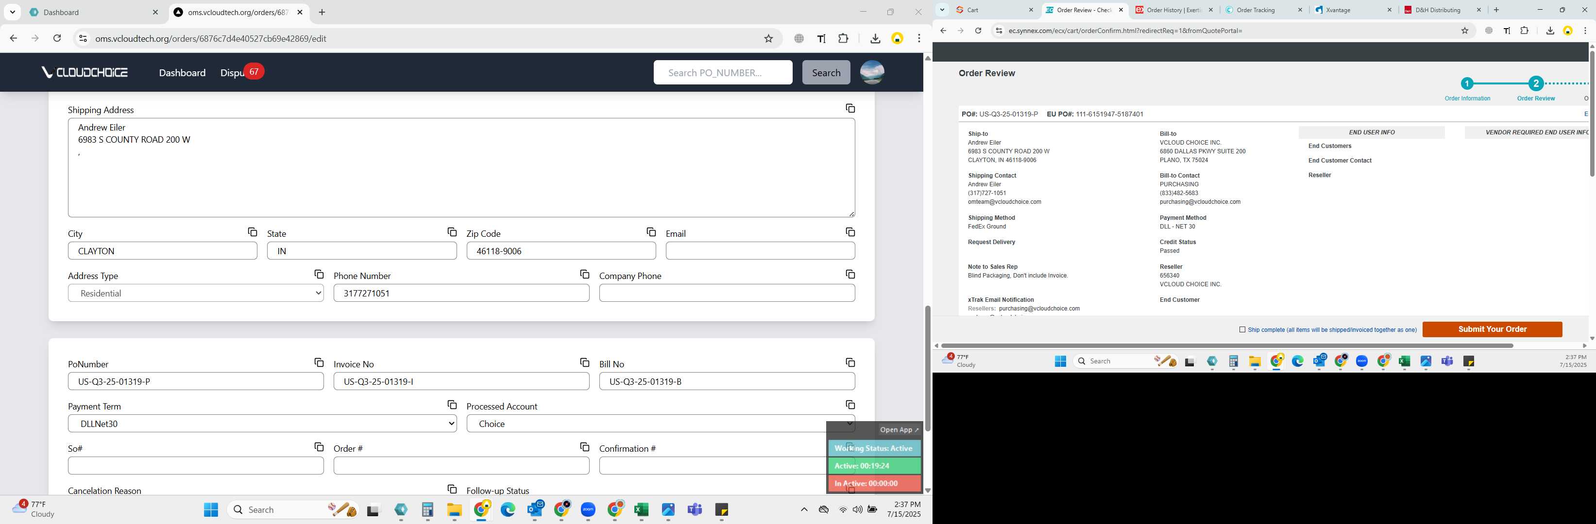Viewport: 1596px width, 524px height.
Task: Bookmark the oms.vcloudtech.org page with star
Action: point(768,38)
